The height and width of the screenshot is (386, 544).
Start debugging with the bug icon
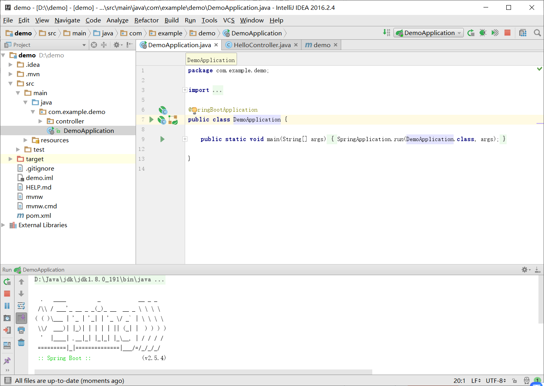click(x=483, y=33)
